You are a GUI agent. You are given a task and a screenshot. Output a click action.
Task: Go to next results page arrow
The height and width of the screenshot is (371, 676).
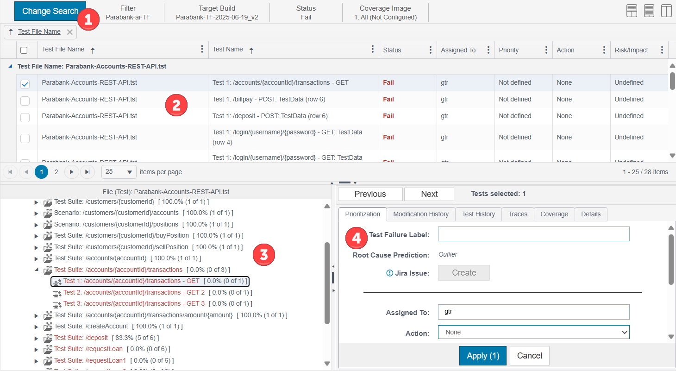tap(71, 172)
